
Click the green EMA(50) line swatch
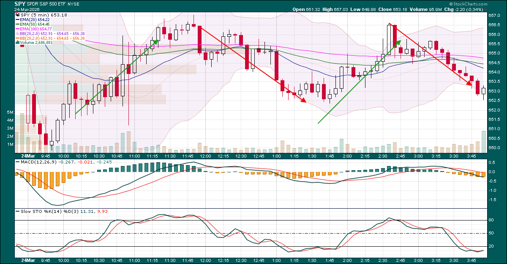pos(16,24)
